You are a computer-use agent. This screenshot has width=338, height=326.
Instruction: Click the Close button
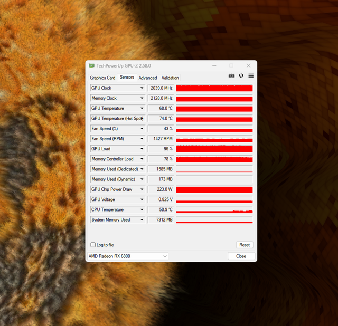tap(241, 256)
